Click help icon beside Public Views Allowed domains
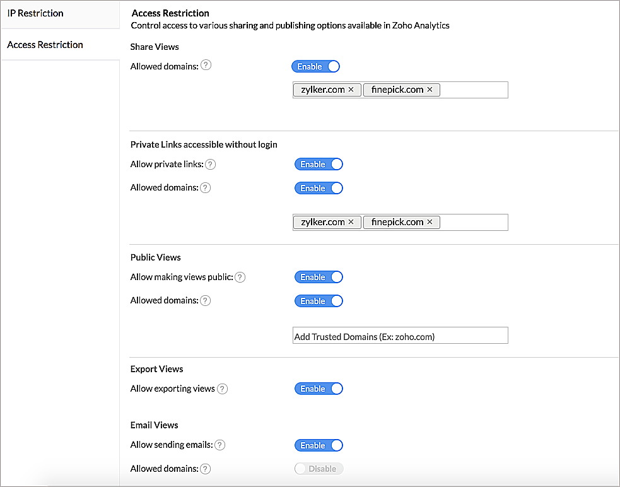 (x=205, y=301)
